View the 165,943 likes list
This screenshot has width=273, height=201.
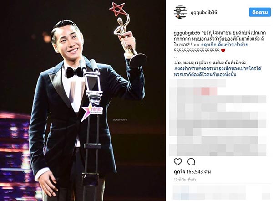coord(192,172)
